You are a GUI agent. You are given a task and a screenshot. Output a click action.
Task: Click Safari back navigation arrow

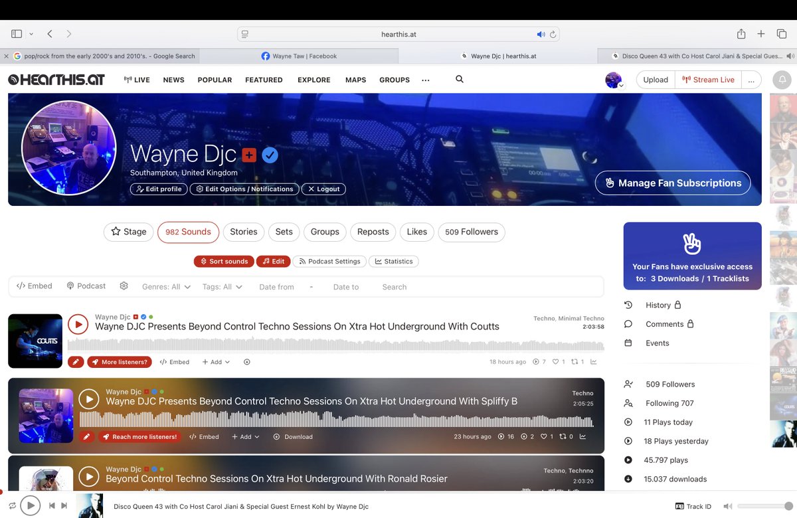tap(50, 34)
